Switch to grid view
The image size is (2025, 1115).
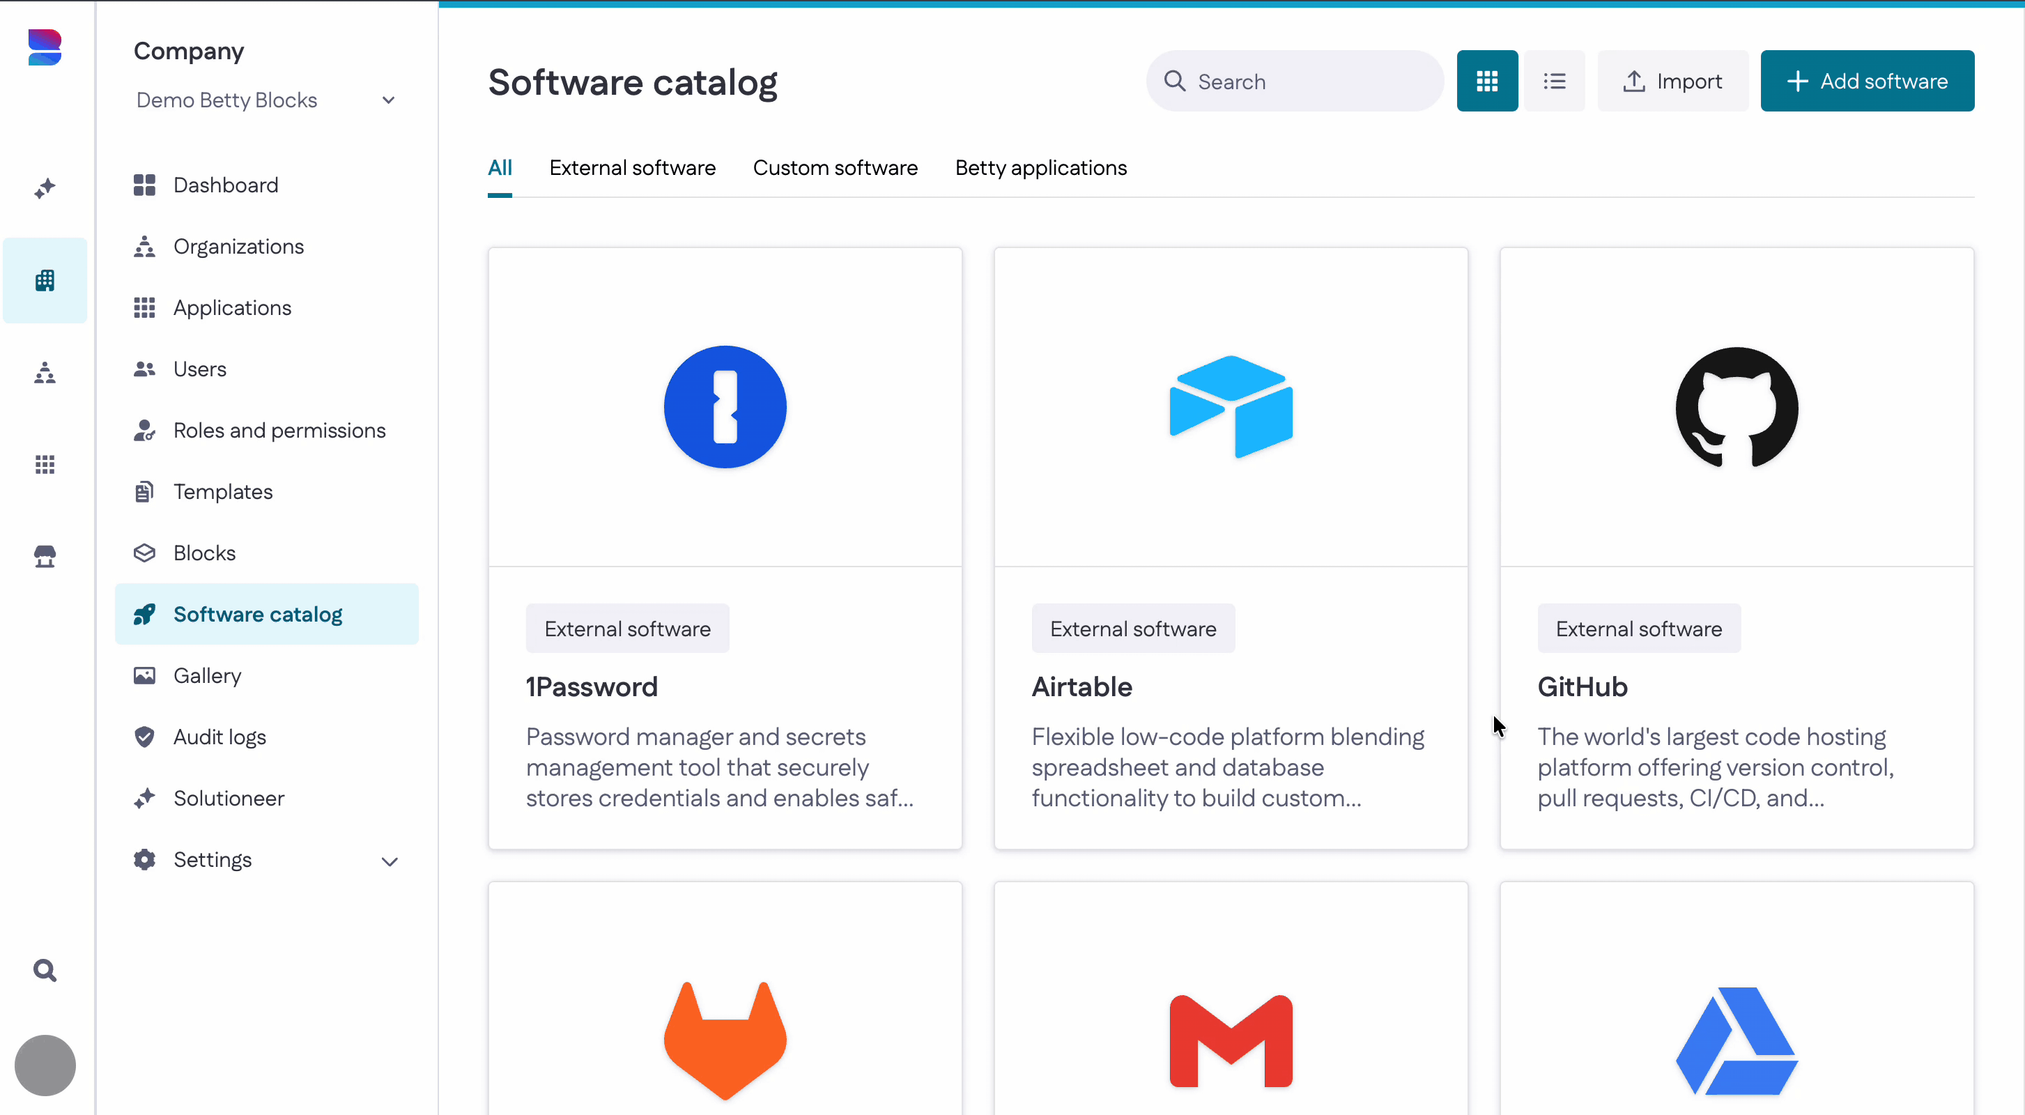[1486, 81]
